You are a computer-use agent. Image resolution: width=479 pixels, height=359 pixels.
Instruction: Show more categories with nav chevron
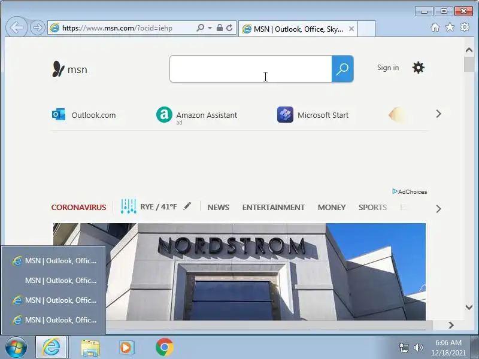coord(439,209)
